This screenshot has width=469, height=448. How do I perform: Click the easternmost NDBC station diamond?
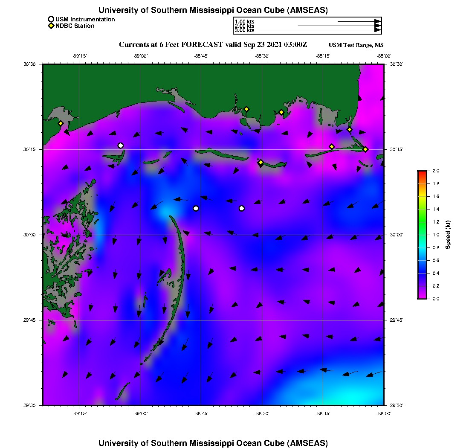pos(365,149)
